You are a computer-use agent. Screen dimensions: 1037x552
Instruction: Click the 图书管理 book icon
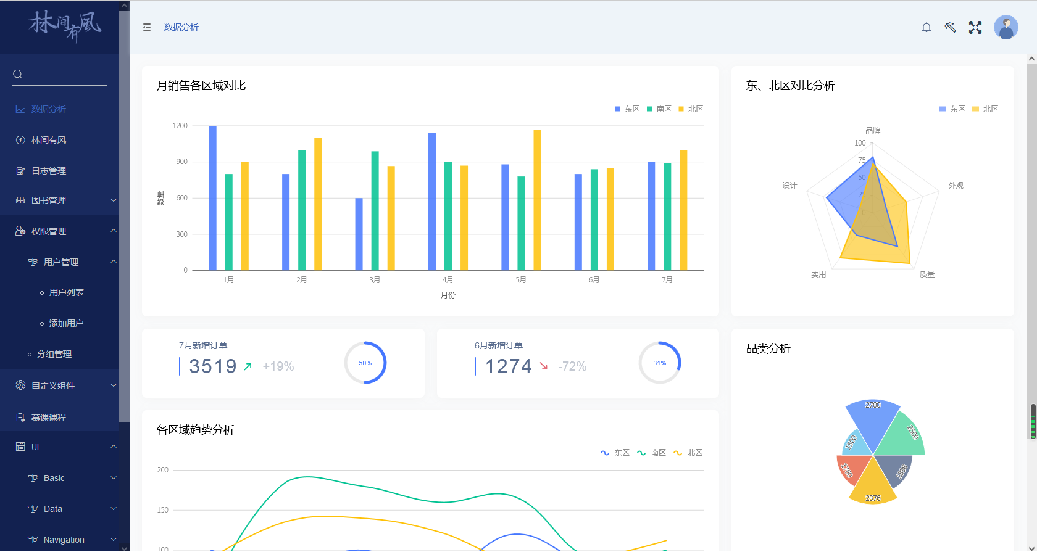click(x=20, y=200)
